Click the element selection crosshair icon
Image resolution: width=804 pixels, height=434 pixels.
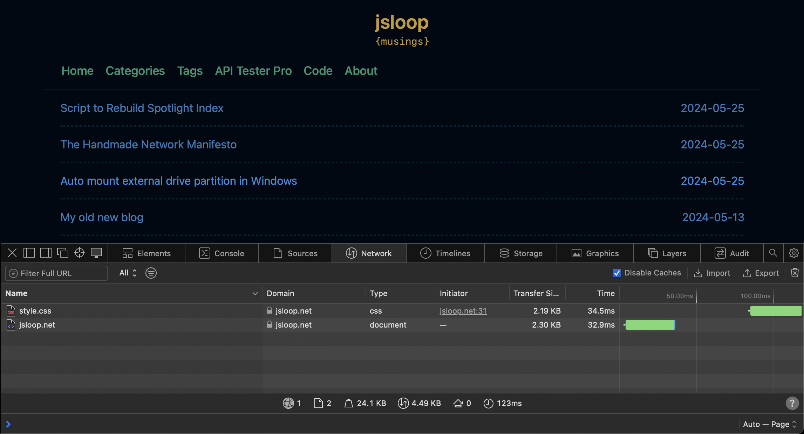click(80, 253)
